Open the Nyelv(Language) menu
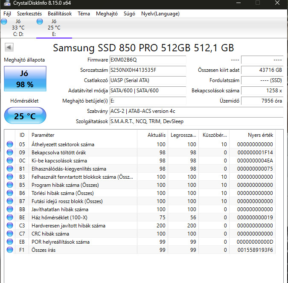288x283 pixels. point(160,14)
